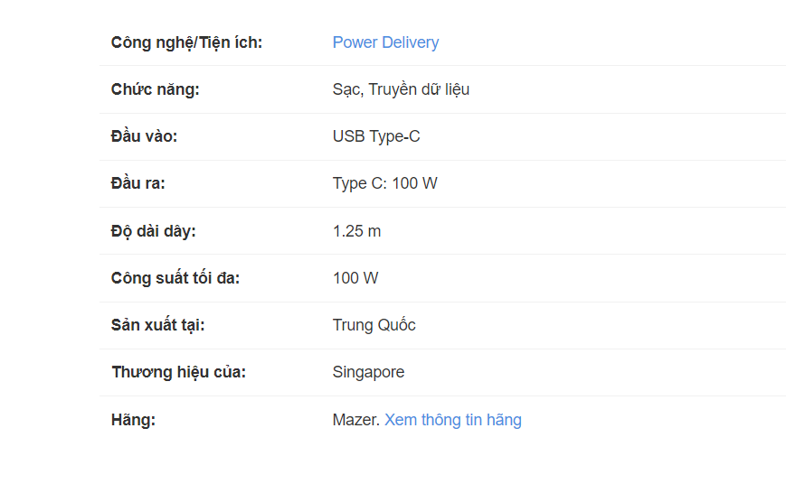Select the 'USB Type-C' input value
This screenshot has height=484, width=786.
coord(376,136)
